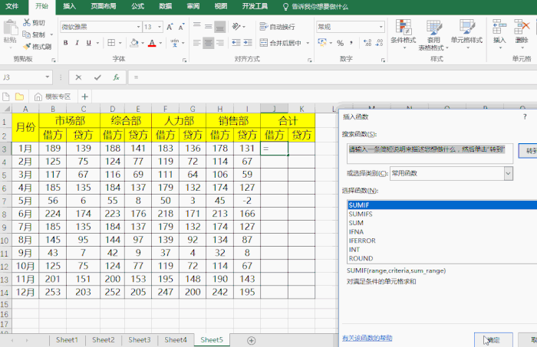Click the borders icon

pyautogui.click(x=111, y=43)
